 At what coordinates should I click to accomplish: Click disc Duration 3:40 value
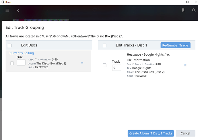click(55, 59)
